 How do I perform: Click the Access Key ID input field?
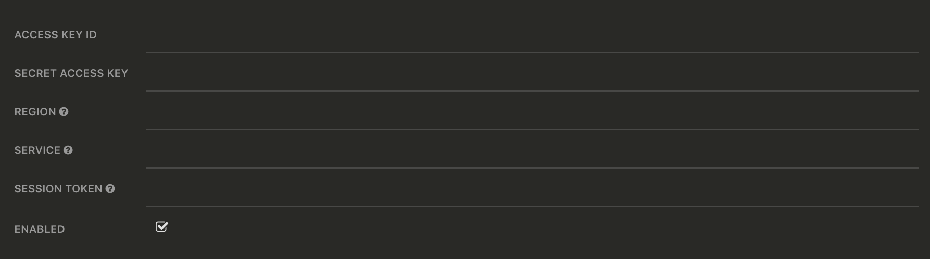[532, 35]
